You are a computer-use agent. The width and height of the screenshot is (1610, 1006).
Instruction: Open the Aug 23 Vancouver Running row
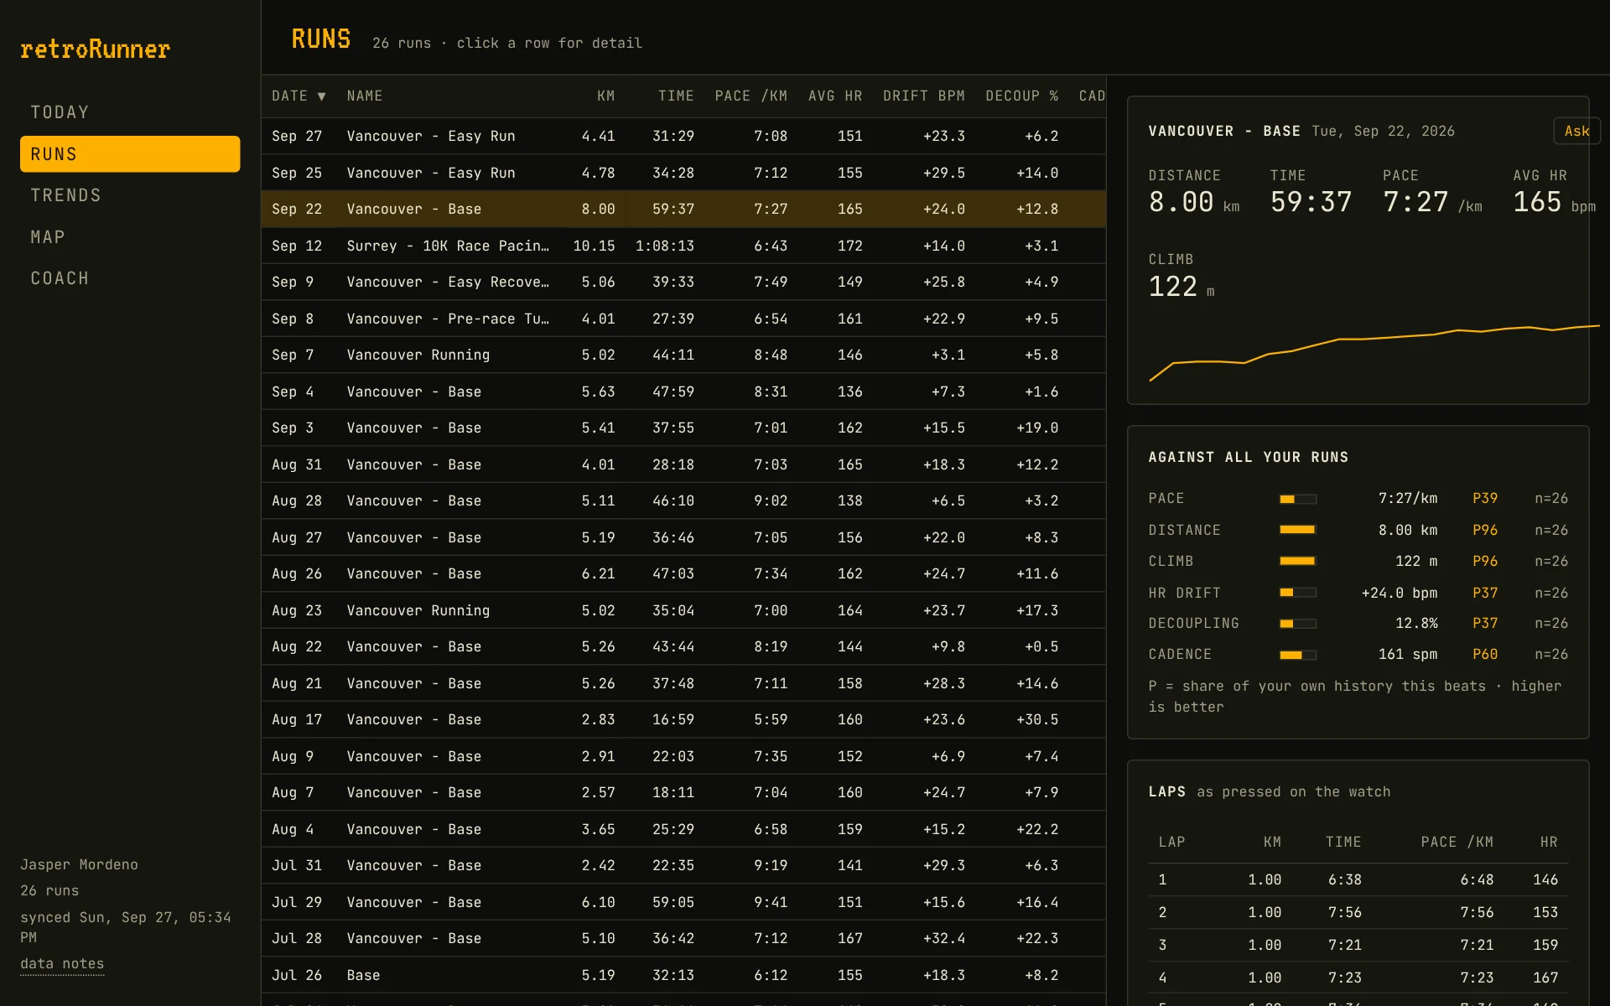click(683, 610)
